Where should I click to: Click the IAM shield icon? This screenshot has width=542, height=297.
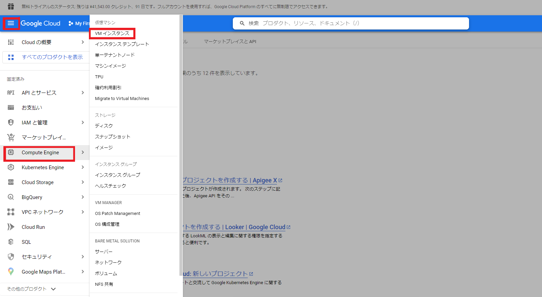click(x=11, y=122)
